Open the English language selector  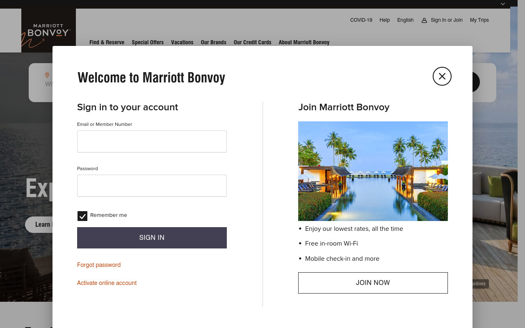click(405, 20)
